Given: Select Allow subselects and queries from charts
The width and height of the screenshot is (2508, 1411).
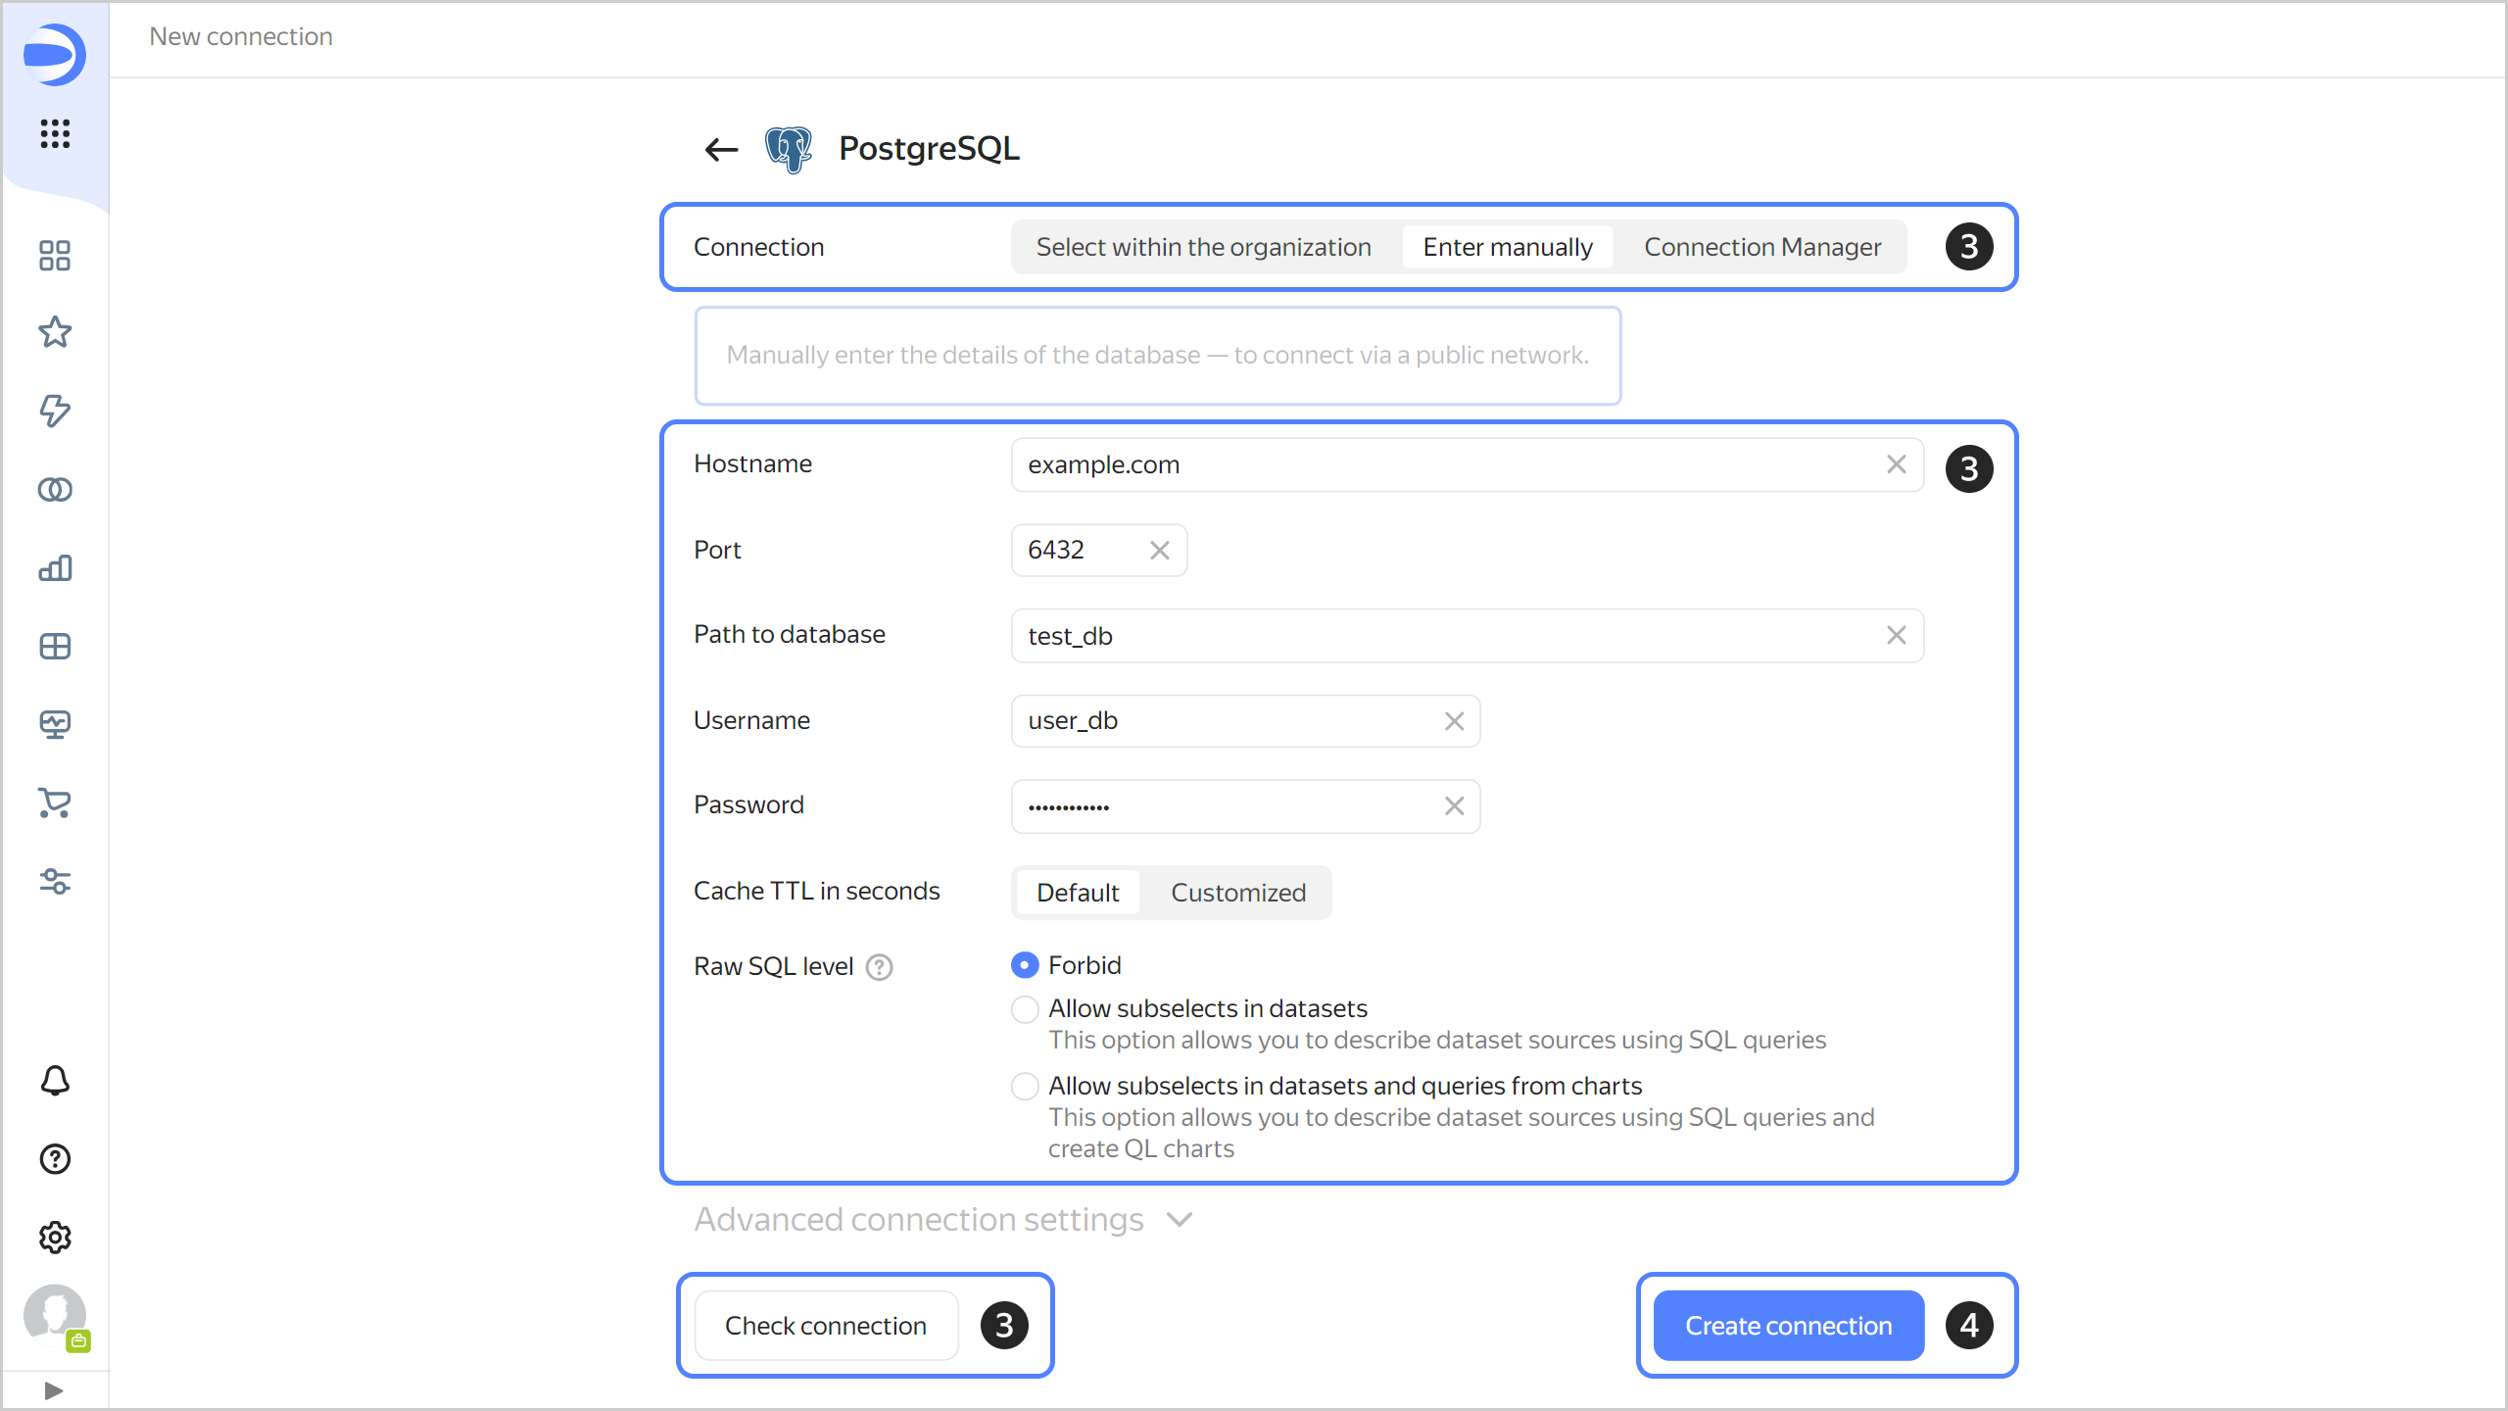Looking at the screenshot, I should pyautogui.click(x=1025, y=1086).
